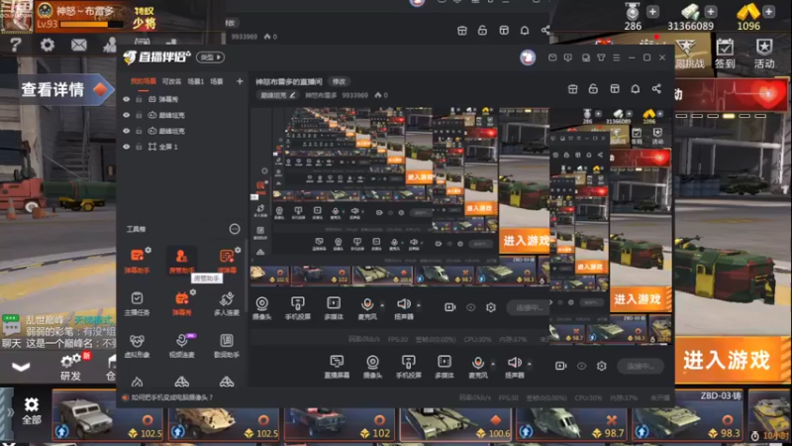Add 多媒体 source in the outermost bottom toolbar

point(444,367)
